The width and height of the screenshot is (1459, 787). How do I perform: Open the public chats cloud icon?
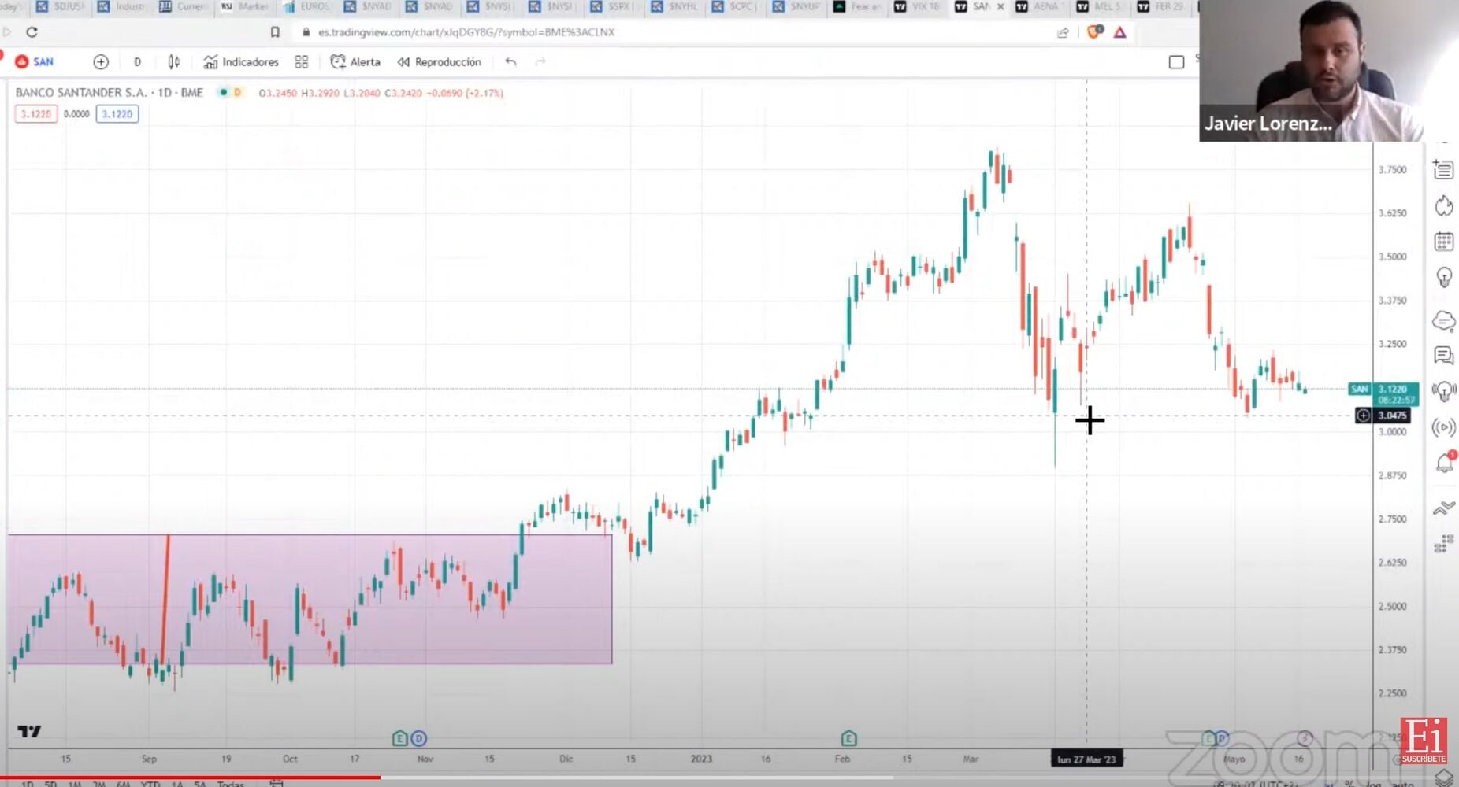click(1443, 320)
